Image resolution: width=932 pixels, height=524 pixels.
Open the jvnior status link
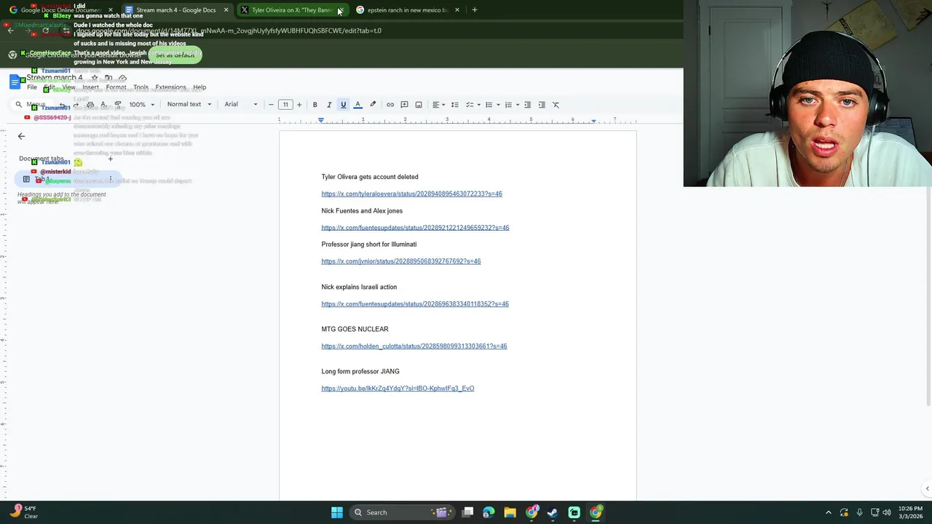tap(401, 261)
